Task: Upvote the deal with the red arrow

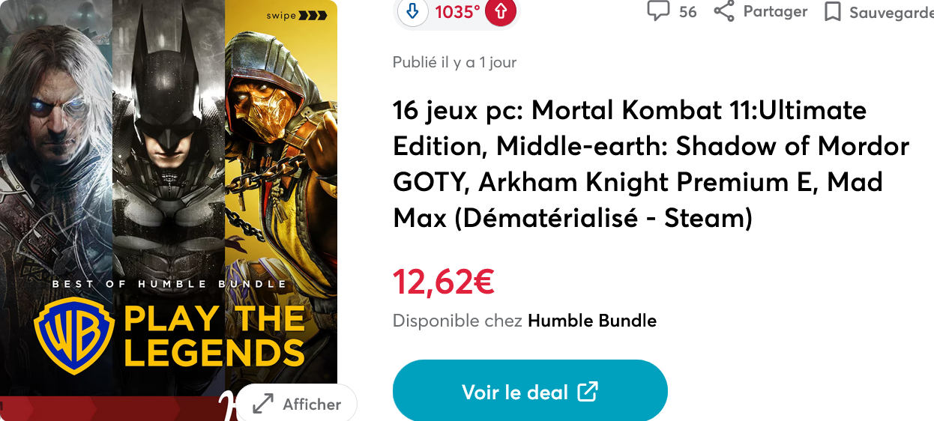Action: coord(501,13)
